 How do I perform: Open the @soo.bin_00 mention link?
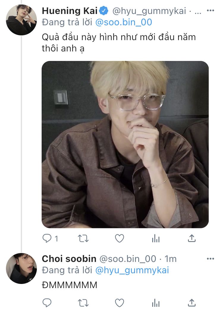124,22
